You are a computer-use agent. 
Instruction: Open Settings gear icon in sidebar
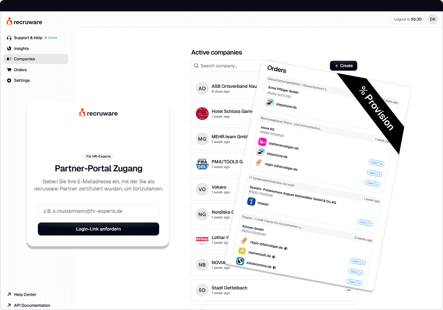[x=9, y=80]
